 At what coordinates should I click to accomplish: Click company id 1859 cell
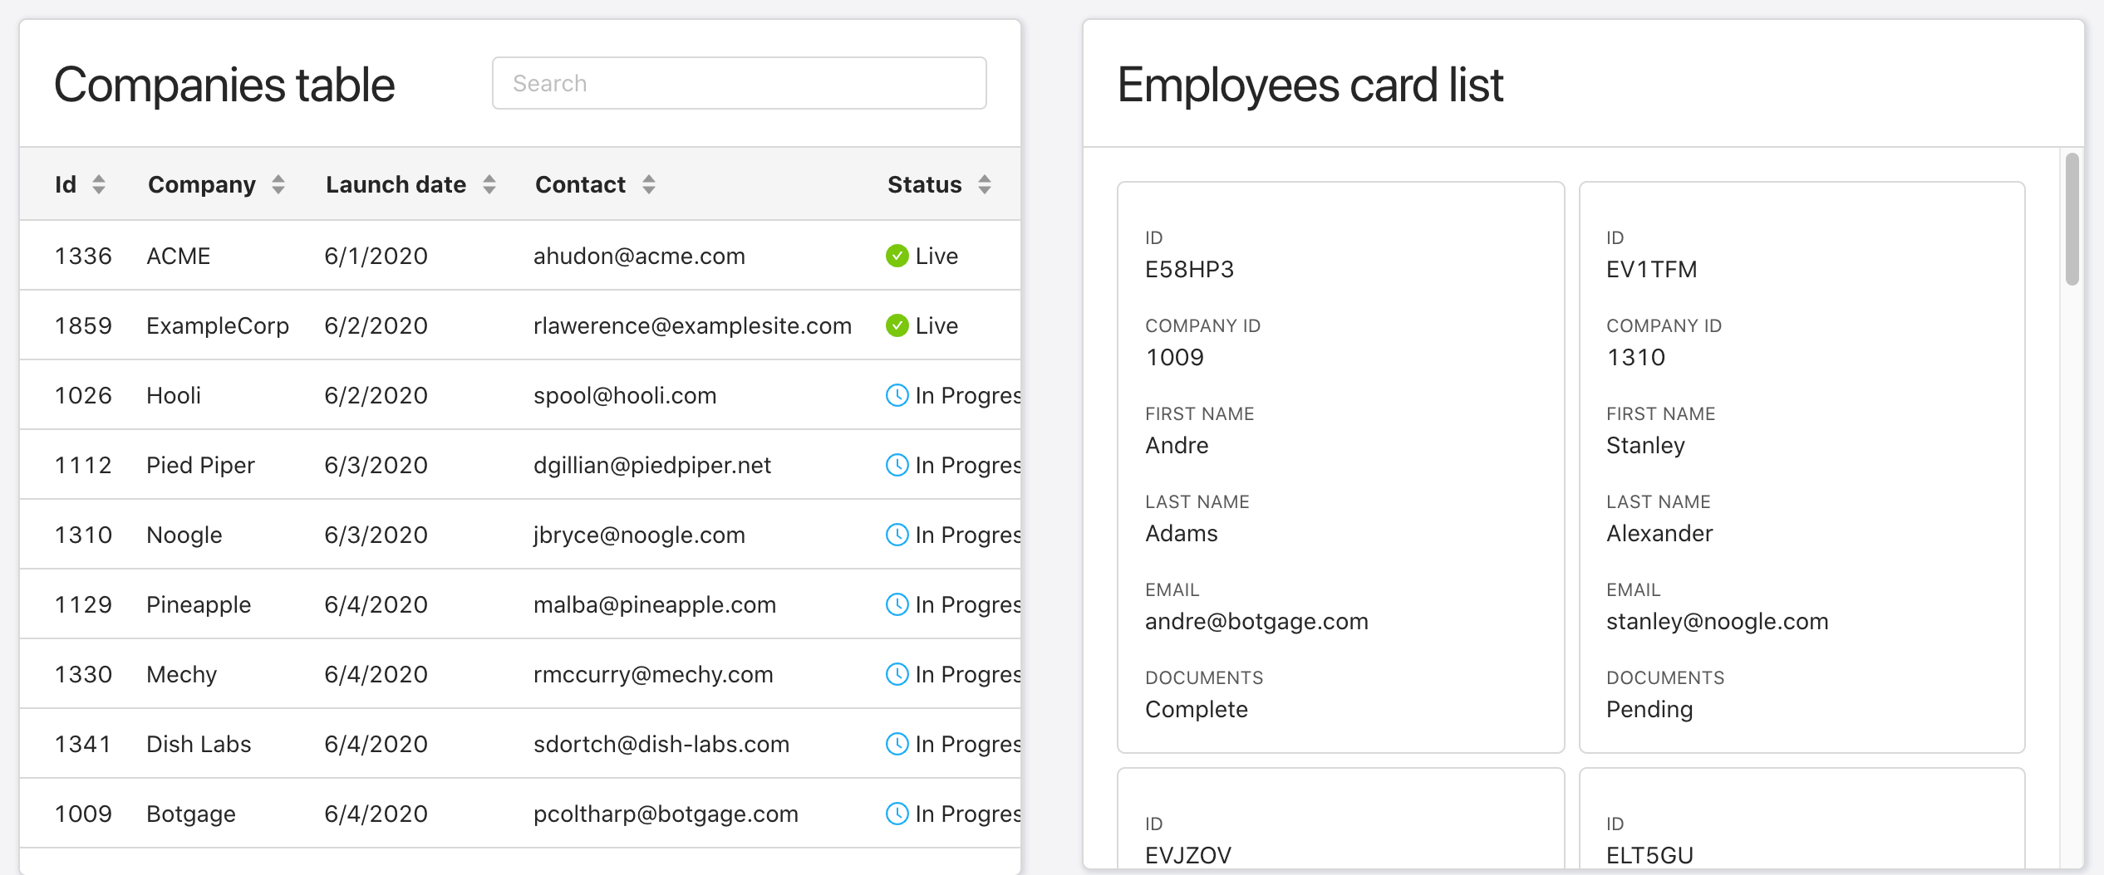[x=83, y=325]
